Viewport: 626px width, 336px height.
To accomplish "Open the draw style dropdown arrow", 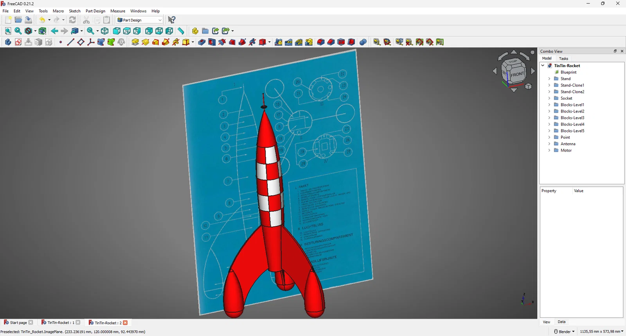I will (35, 31).
